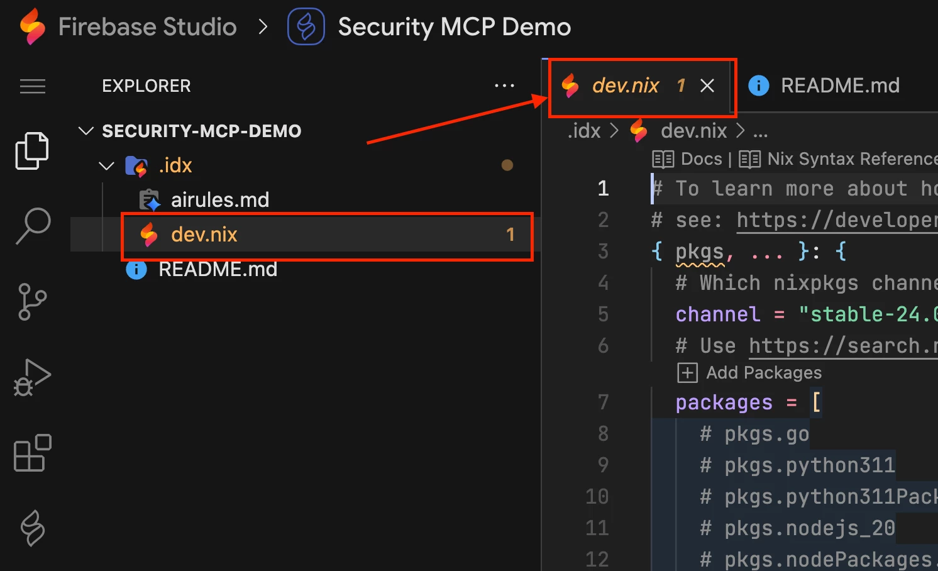The height and width of the screenshot is (571, 938).
Task: Click the '# pkgs.nodejs_20' comment line
Action: coord(797,528)
